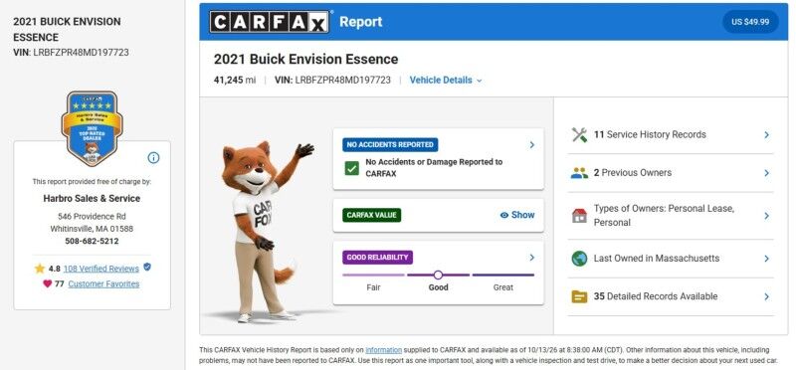
Task: Show the CARFAX Value with eye icon
Action: (517, 215)
